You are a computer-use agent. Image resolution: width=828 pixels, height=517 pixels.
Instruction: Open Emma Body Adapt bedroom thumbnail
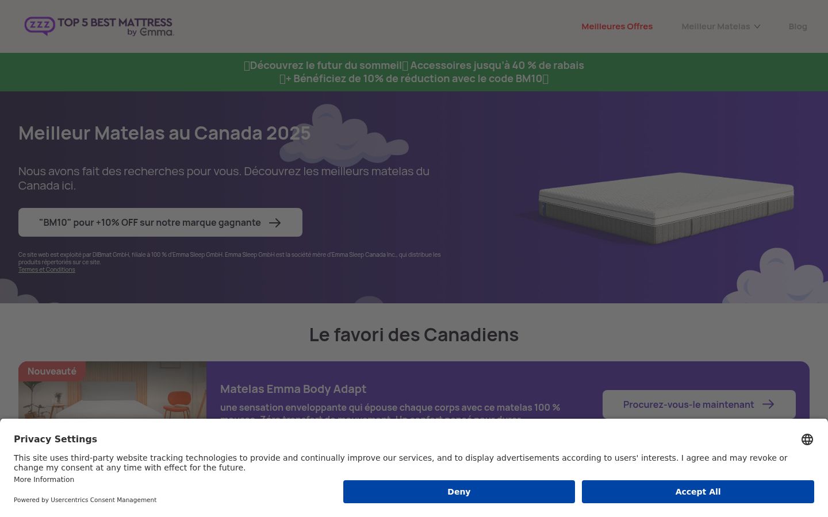click(x=112, y=391)
